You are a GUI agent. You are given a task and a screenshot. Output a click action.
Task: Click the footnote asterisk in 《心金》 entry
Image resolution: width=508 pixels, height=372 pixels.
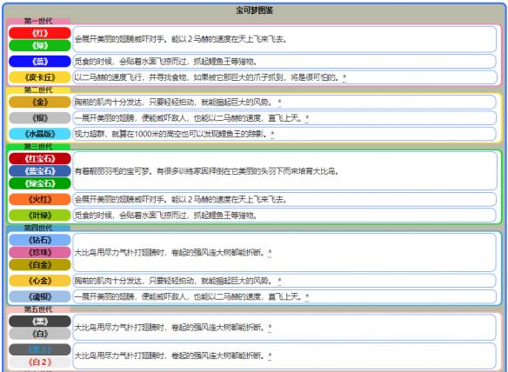[x=279, y=281]
